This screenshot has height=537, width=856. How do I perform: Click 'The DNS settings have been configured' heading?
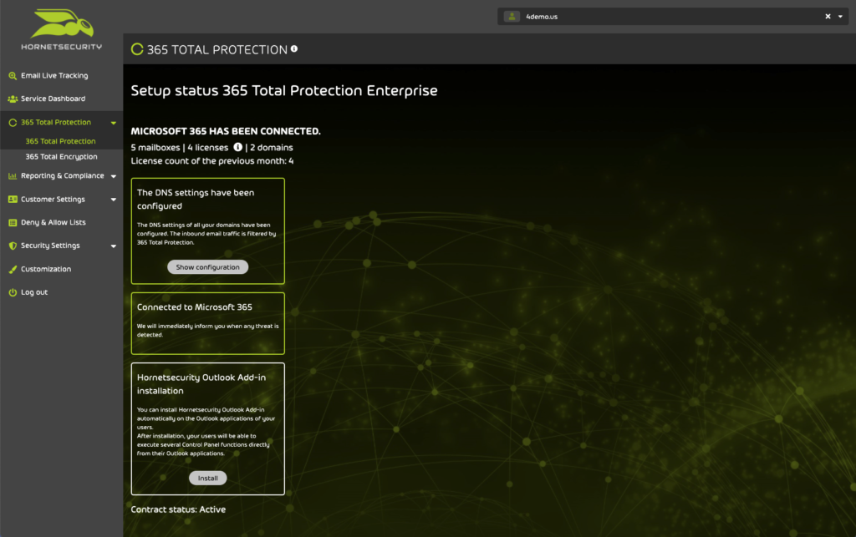(x=196, y=200)
